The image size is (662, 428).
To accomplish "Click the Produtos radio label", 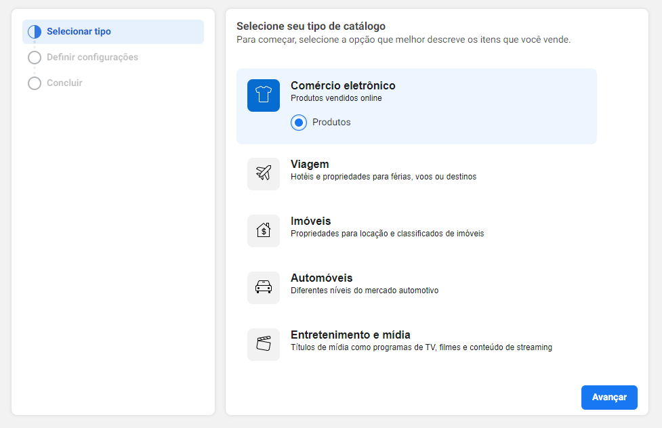I will (x=331, y=123).
